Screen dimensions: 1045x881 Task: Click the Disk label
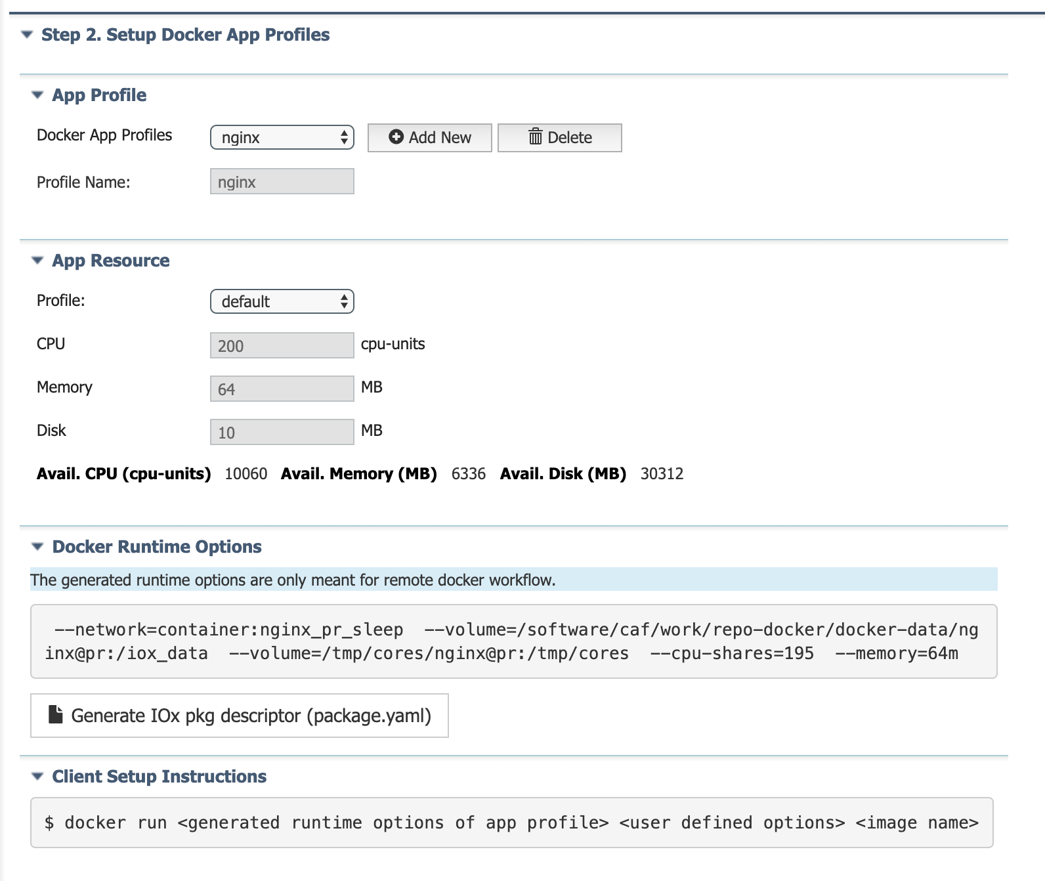point(51,431)
